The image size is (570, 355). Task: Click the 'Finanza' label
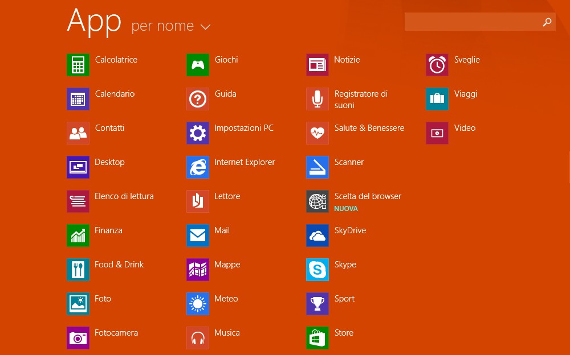coord(108,230)
